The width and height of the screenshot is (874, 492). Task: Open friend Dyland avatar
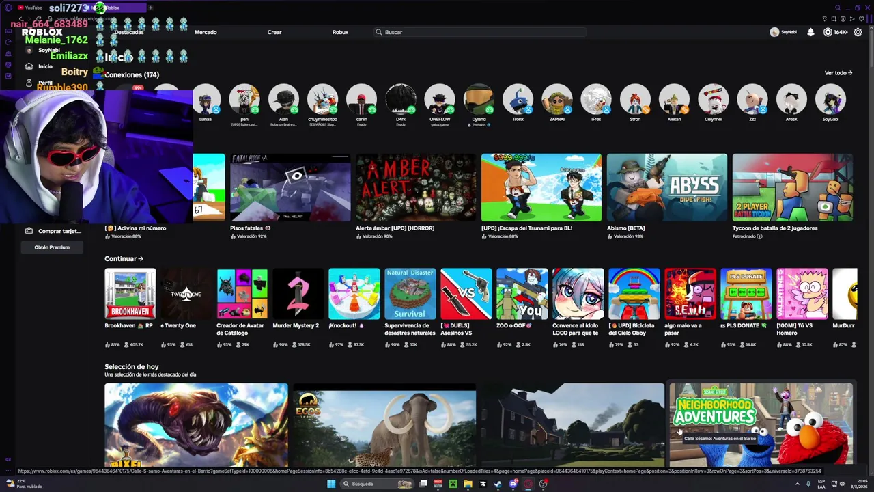click(x=479, y=100)
